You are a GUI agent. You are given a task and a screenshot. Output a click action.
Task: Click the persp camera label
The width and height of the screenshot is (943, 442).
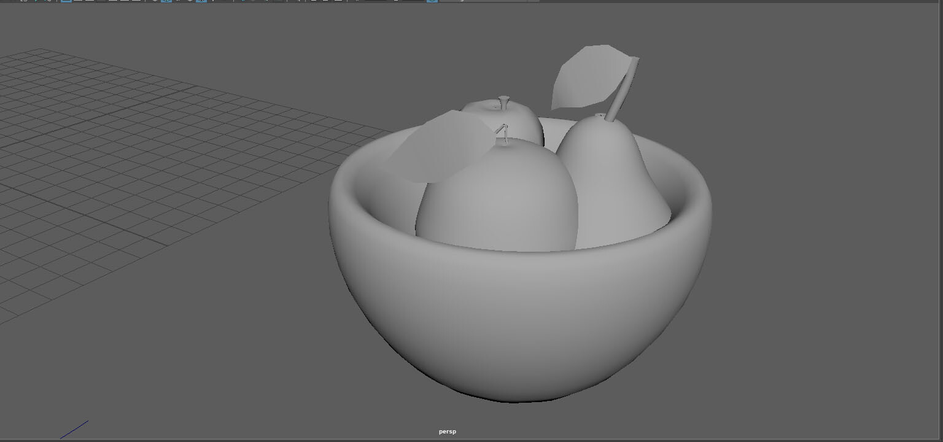[448, 431]
